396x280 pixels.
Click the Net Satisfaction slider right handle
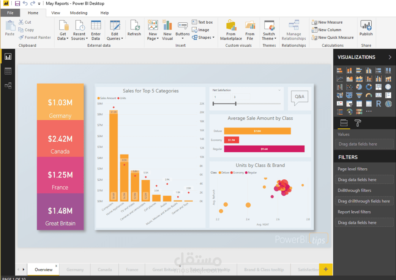tap(236, 103)
